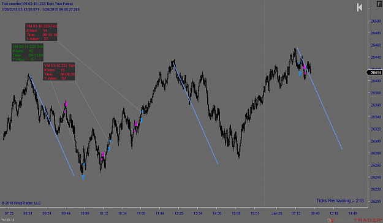383x223 pixels.
Task: Click the 26300 price axis label
Action: click(376, 141)
